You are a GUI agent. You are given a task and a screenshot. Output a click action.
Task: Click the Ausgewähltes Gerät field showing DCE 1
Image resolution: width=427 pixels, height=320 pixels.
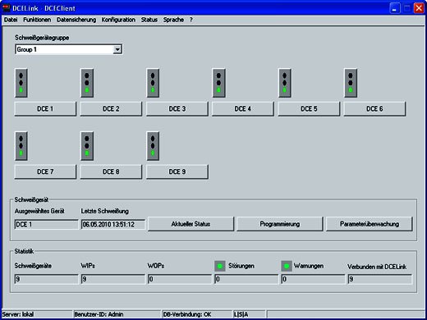[x=46, y=224]
